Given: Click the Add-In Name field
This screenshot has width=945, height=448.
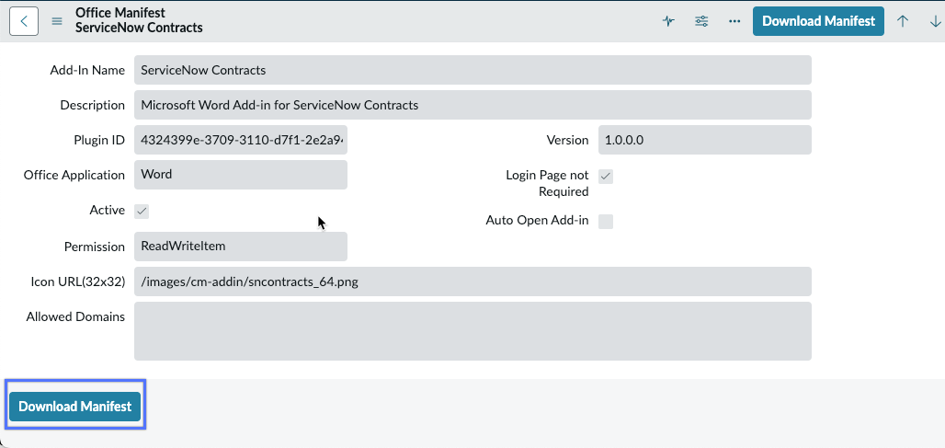Looking at the screenshot, I should tap(472, 70).
